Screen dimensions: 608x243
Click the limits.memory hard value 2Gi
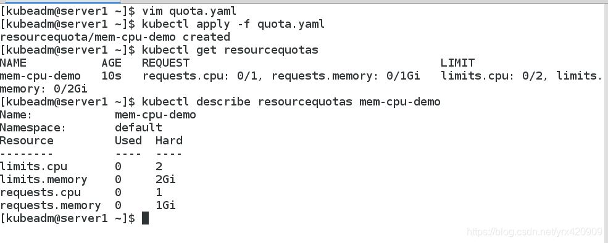tap(165, 179)
